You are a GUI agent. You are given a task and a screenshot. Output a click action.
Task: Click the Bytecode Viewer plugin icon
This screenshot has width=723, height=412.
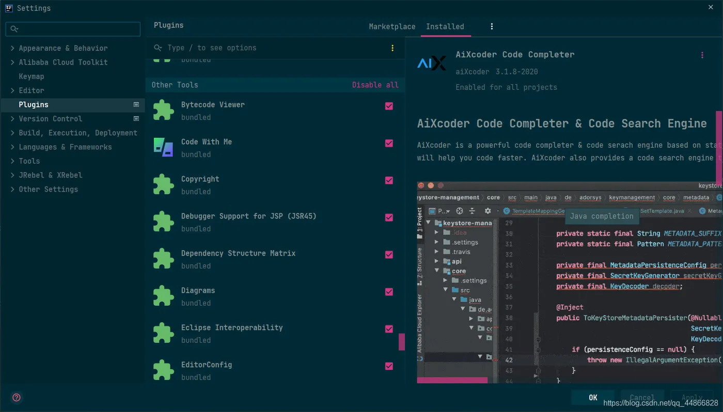click(164, 110)
